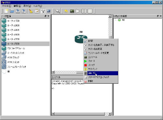Select the ATM switch node type

tap(25, 62)
